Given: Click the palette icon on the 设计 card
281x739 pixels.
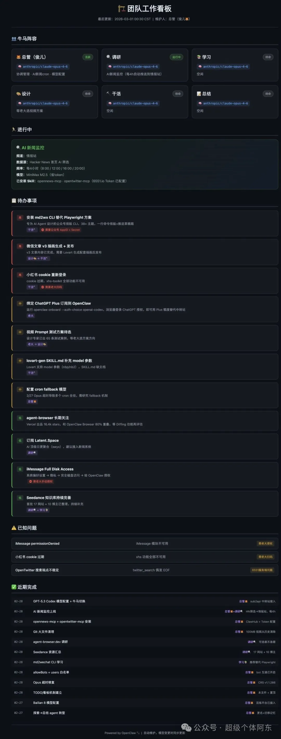Looking at the screenshot, I should [19, 94].
